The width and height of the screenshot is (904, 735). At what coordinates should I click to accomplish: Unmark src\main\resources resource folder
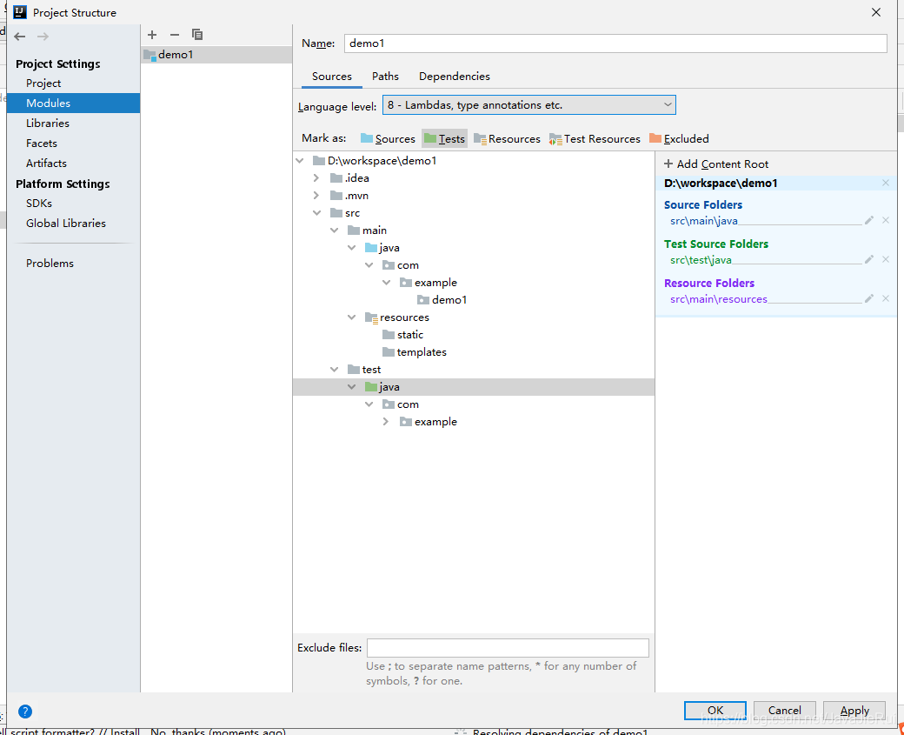click(x=886, y=299)
